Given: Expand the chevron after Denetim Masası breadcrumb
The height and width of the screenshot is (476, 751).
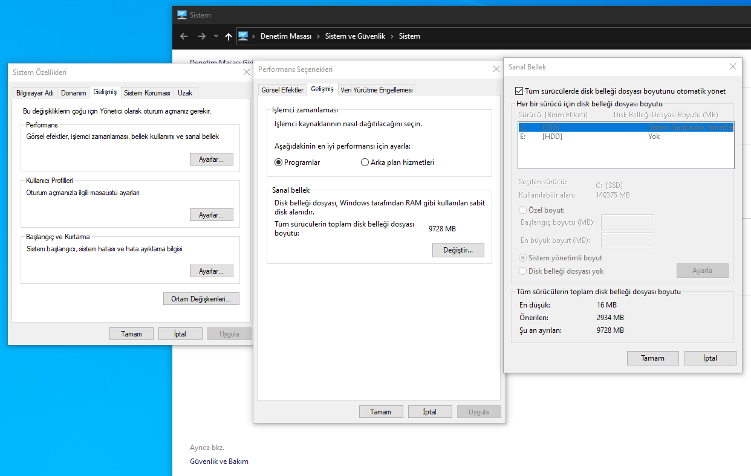Looking at the screenshot, I should coord(319,36).
